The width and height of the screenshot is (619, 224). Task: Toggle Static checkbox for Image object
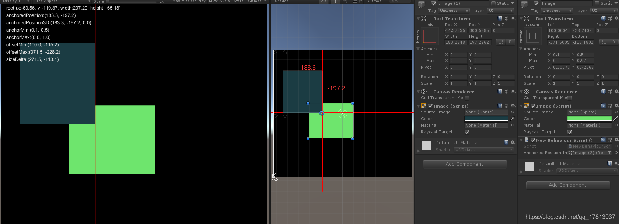point(597,3)
